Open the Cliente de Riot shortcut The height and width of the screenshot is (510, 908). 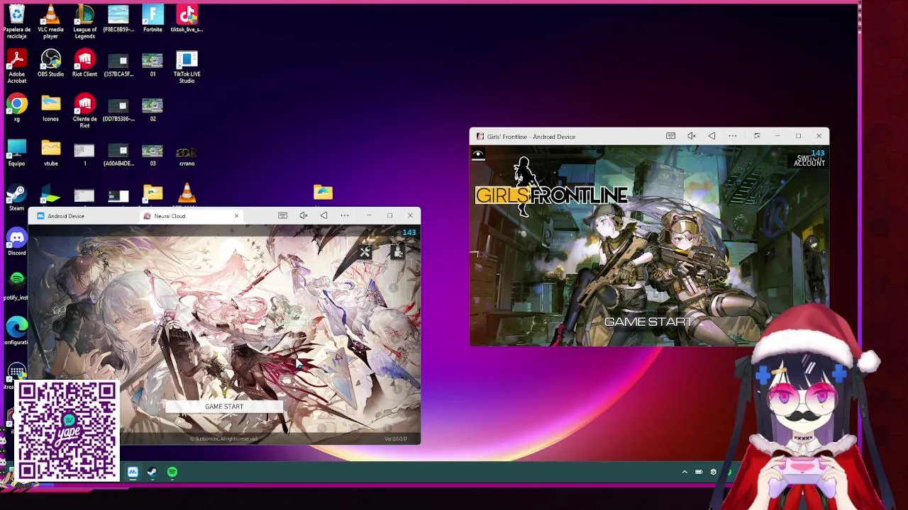[84, 111]
